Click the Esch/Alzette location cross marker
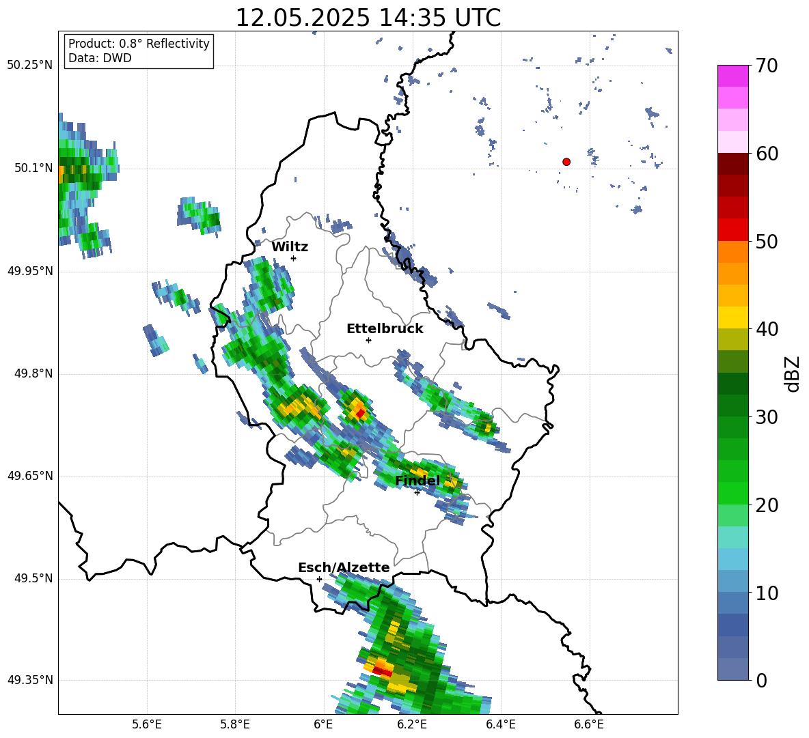 (319, 579)
